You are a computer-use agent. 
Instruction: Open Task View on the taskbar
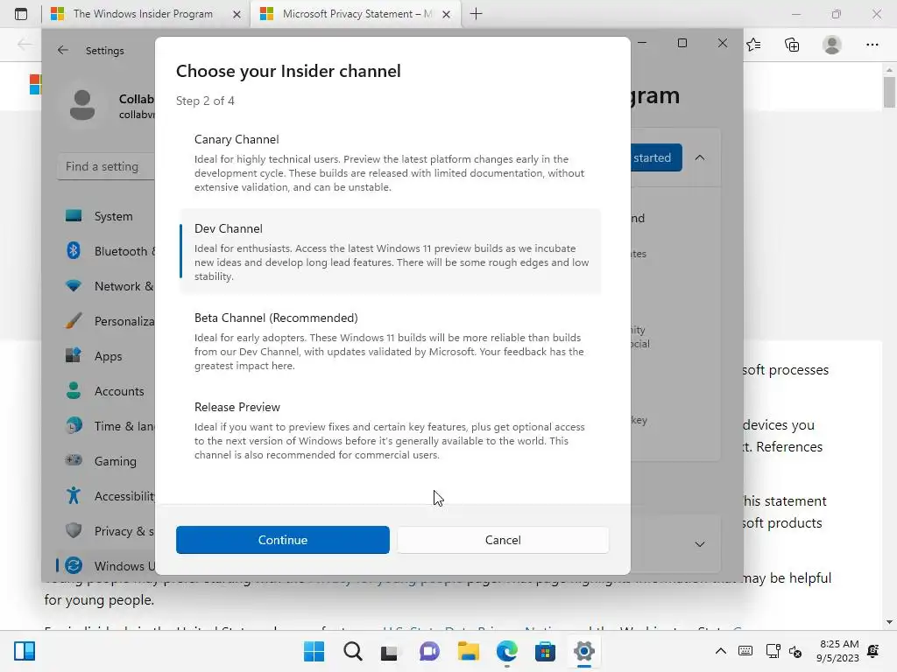click(x=390, y=651)
